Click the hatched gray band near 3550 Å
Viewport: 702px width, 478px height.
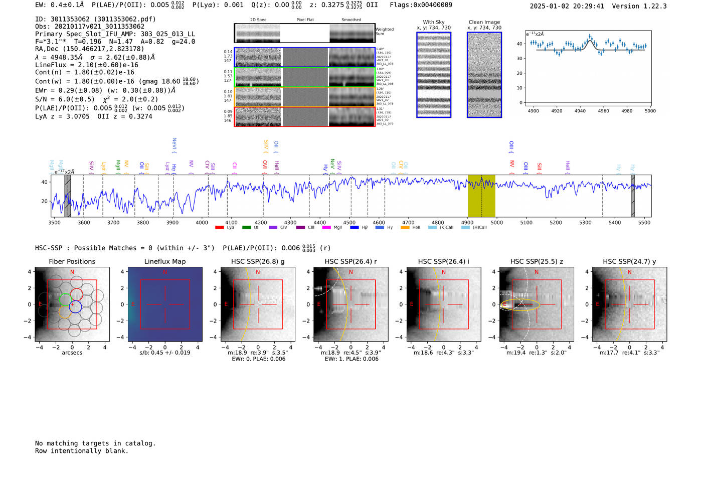click(x=68, y=196)
